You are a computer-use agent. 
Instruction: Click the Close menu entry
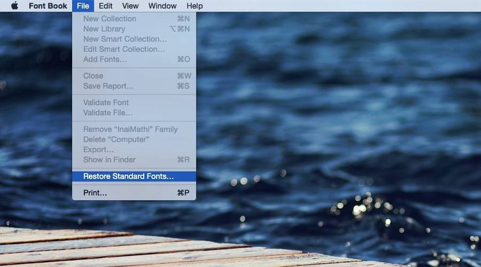tap(134, 76)
